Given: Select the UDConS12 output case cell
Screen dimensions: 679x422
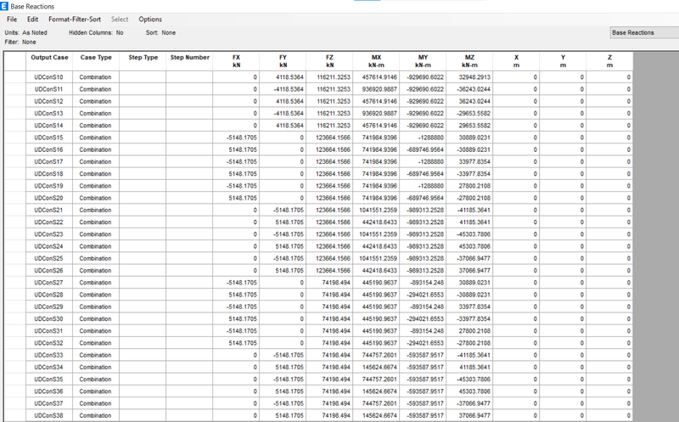Looking at the screenshot, I should [x=49, y=101].
